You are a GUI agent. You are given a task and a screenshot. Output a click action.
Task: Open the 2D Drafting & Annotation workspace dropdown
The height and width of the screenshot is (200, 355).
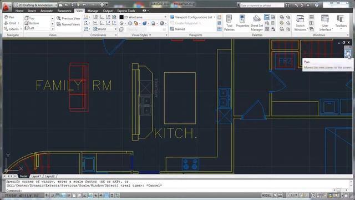click(35, 5)
